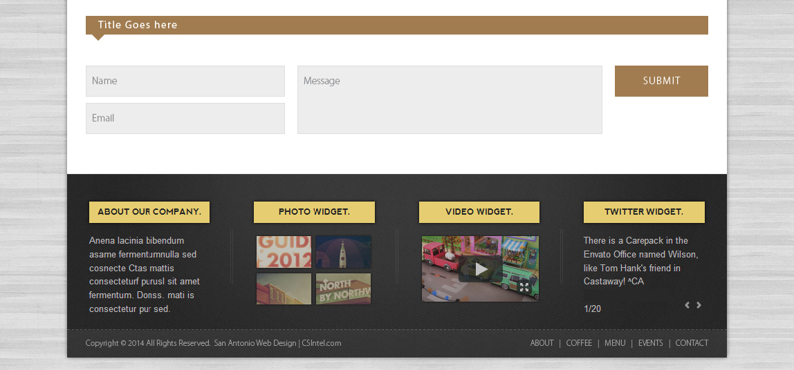Go to Events footer link

click(x=650, y=343)
